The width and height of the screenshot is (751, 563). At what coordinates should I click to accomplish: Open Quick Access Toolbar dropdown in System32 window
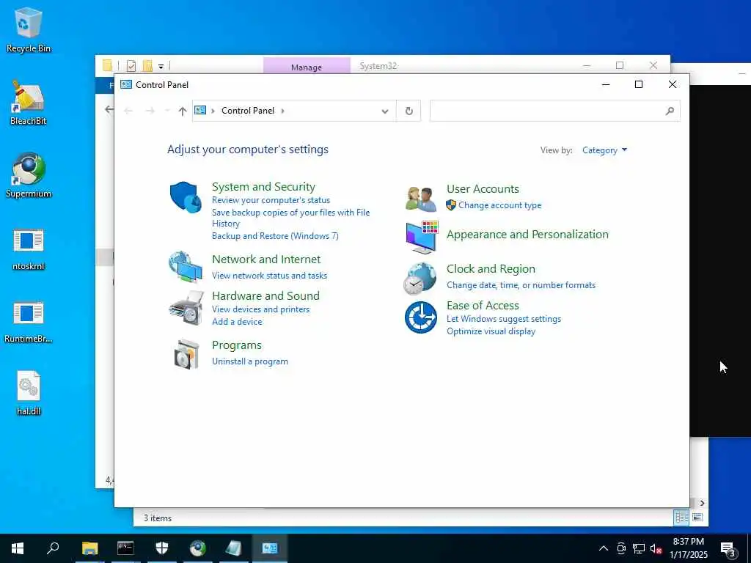(x=161, y=66)
